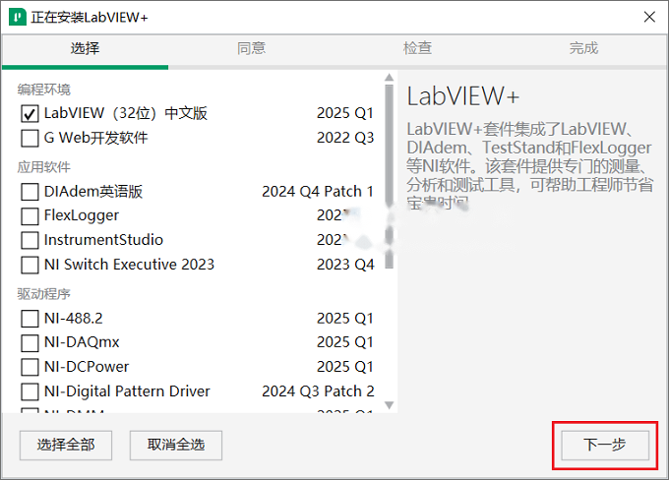Screen dimensions: 669x480
Task: Uncheck LabVIEW (32位) 中文版 checkbox
Action: [30, 114]
